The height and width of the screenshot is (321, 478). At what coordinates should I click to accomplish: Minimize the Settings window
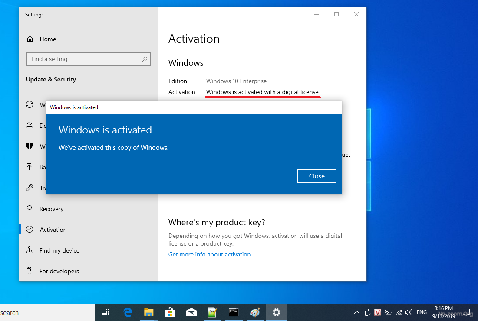click(x=316, y=14)
